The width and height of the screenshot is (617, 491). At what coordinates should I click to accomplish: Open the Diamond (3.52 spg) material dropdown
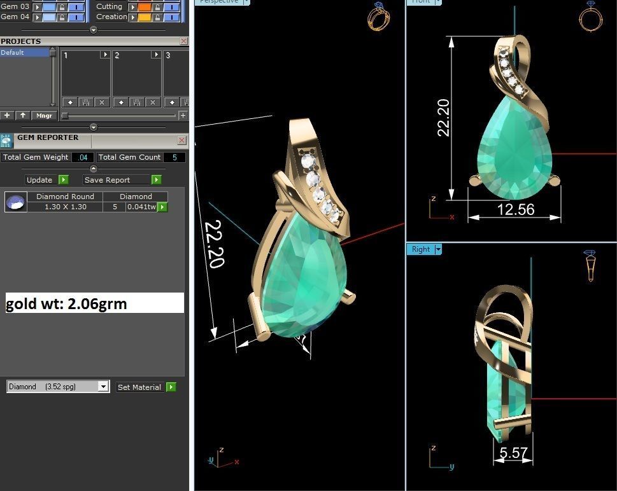point(103,387)
